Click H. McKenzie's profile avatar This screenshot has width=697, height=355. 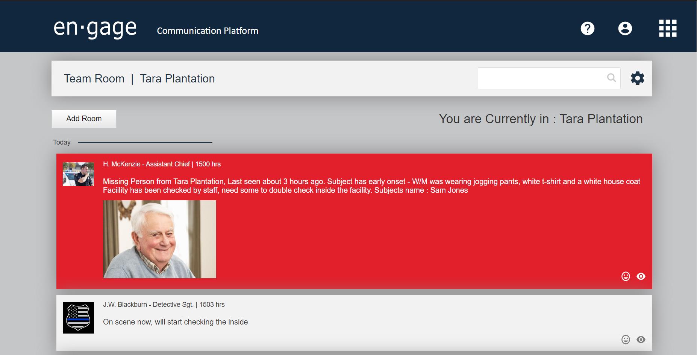point(78,174)
